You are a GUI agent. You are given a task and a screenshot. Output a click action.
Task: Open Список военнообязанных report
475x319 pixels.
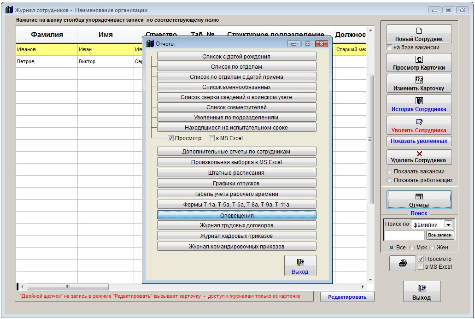coord(237,87)
